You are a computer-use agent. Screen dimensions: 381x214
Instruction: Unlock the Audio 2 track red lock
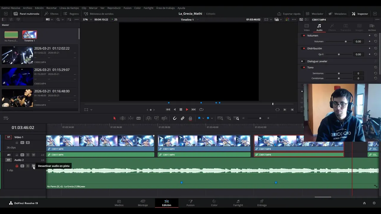[17, 166]
